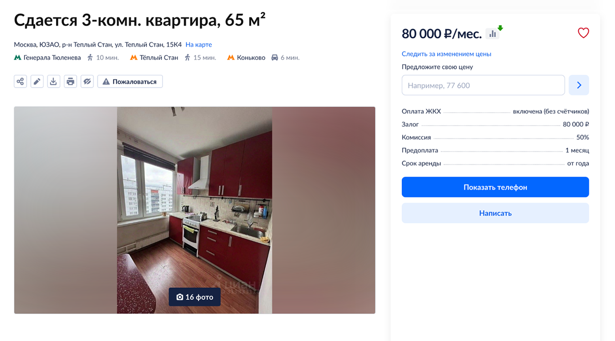Click Следить за изменением цены link
This screenshot has width=615, height=341.
click(x=446, y=54)
